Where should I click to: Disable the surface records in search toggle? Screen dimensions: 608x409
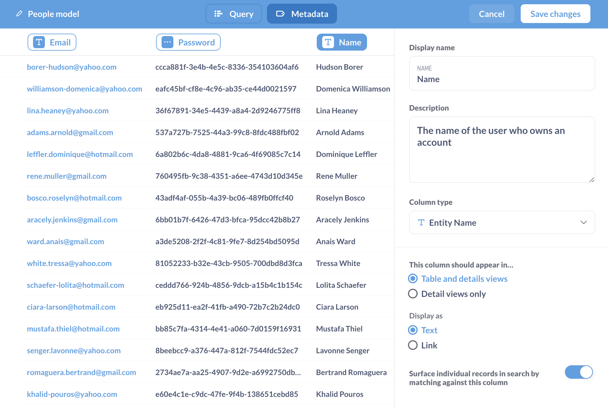(578, 372)
